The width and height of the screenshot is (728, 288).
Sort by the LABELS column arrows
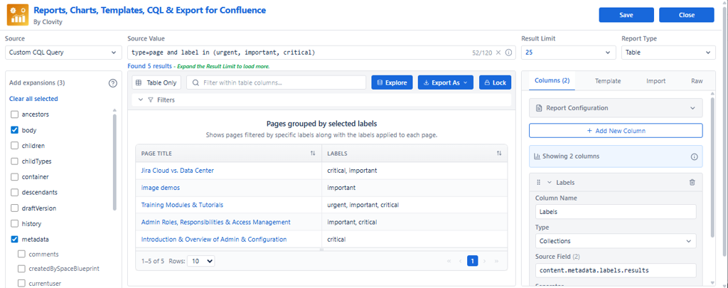click(498, 153)
